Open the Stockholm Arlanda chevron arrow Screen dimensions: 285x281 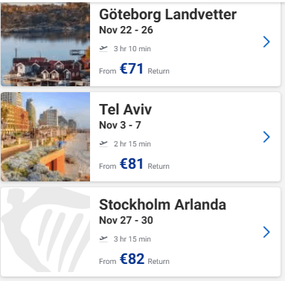pyautogui.click(x=266, y=232)
